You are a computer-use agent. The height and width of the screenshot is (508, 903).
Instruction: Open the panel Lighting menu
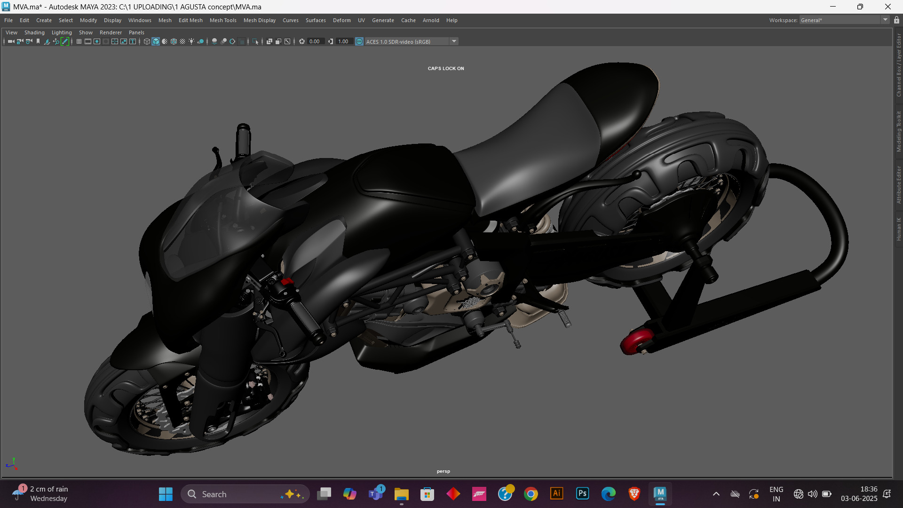(x=62, y=32)
